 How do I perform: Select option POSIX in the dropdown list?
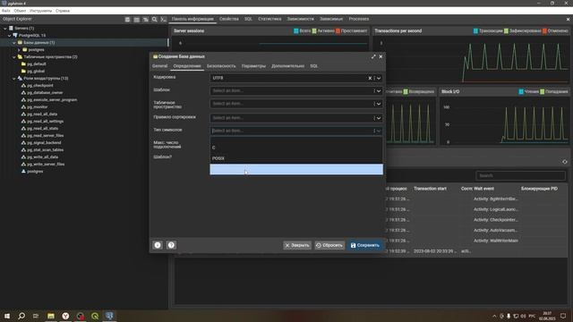click(x=296, y=158)
